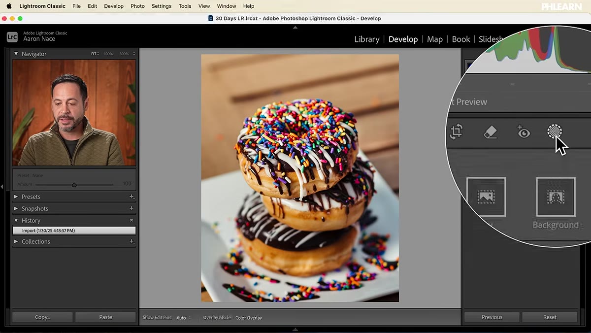The width and height of the screenshot is (591, 333).
Task: Open the Masking tool icon
Action: (x=555, y=131)
